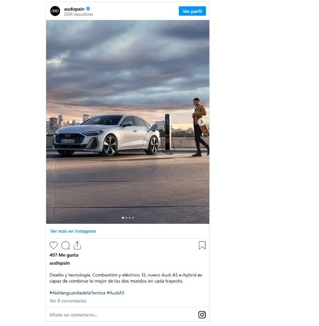The image size is (319, 326).
Task: Like the post with the heart icon
Action: pyautogui.click(x=54, y=246)
